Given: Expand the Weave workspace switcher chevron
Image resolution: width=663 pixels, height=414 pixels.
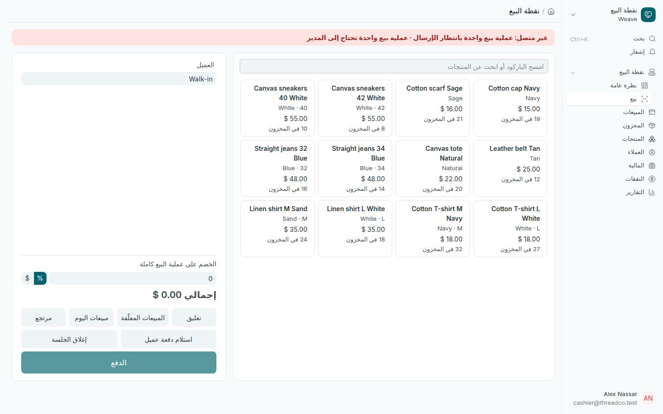Looking at the screenshot, I should 573,15.
